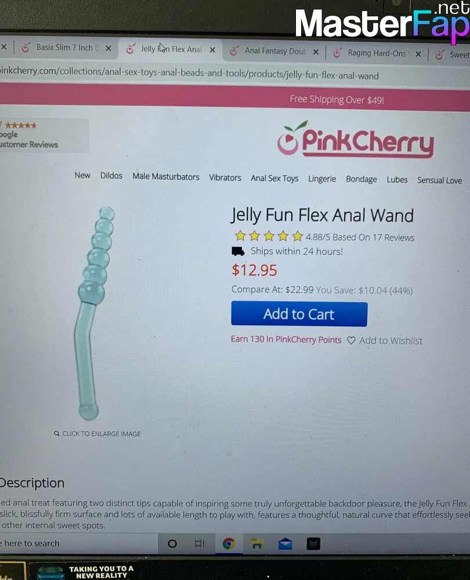
Task: Click the blue Add to Cart button
Action: tap(299, 314)
